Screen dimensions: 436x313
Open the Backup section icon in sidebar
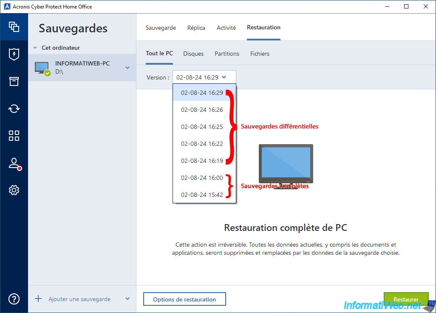coord(14,27)
